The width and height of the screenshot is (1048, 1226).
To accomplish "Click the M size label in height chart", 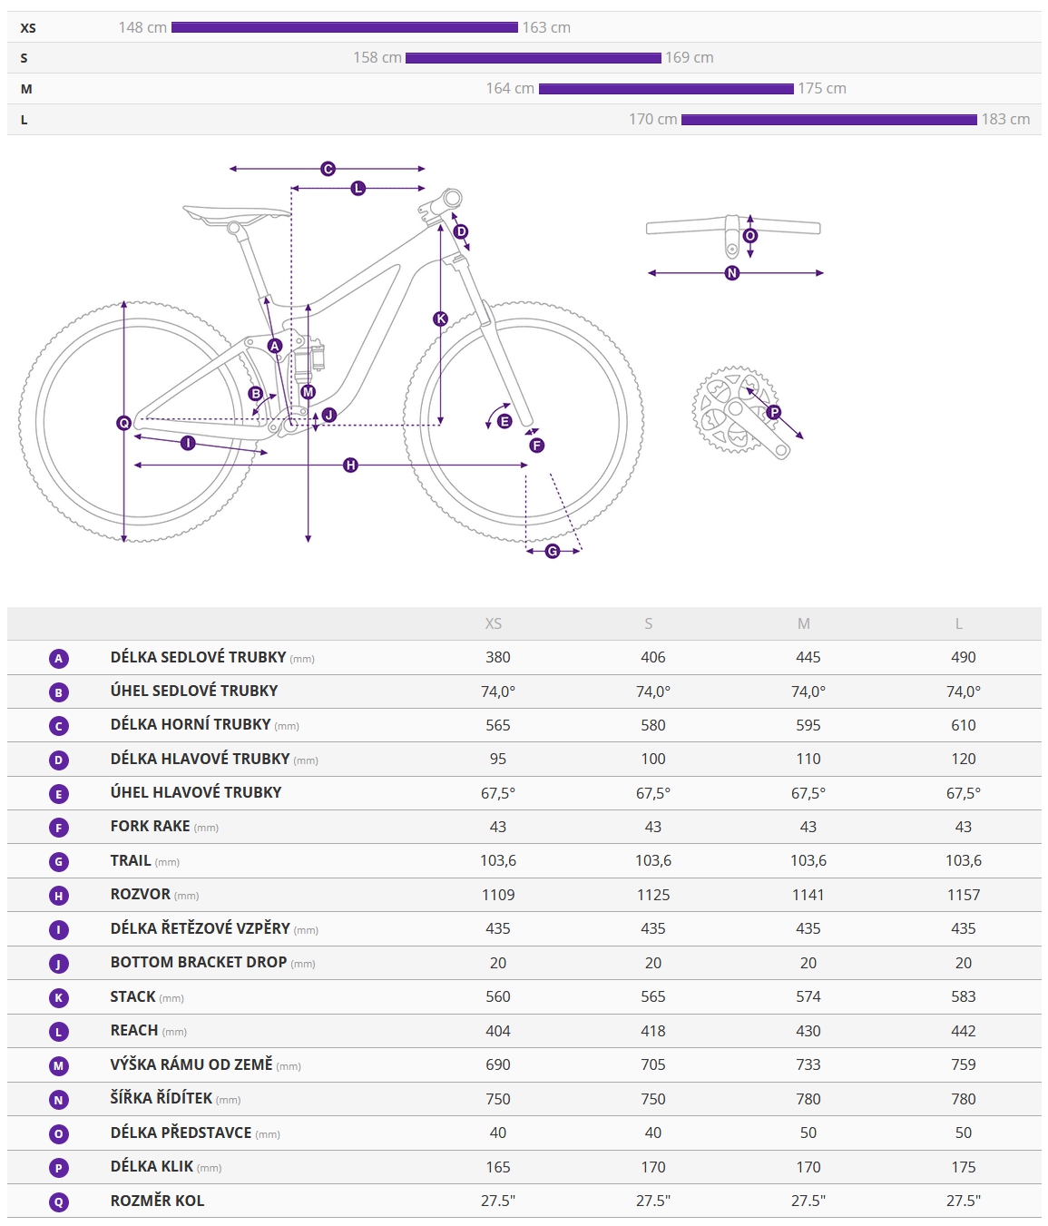I will coord(26,89).
